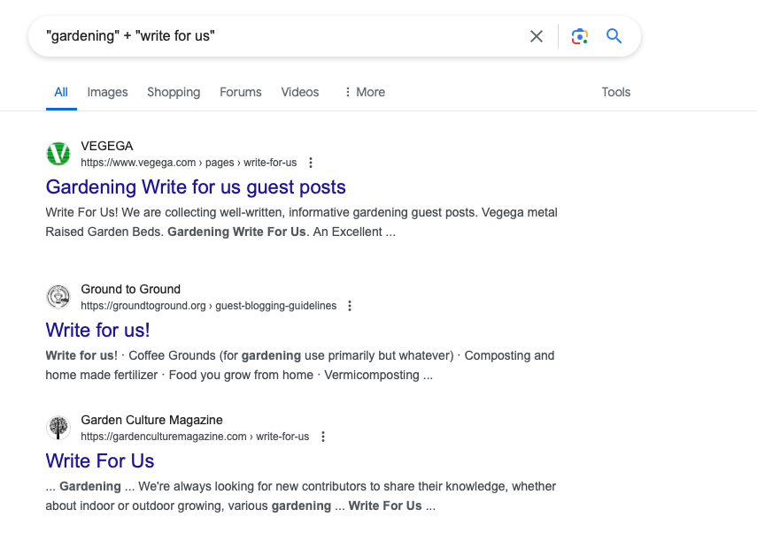Screen dimensions: 757x540
Task: Click the VEGEGA green favicon
Action: (58, 154)
